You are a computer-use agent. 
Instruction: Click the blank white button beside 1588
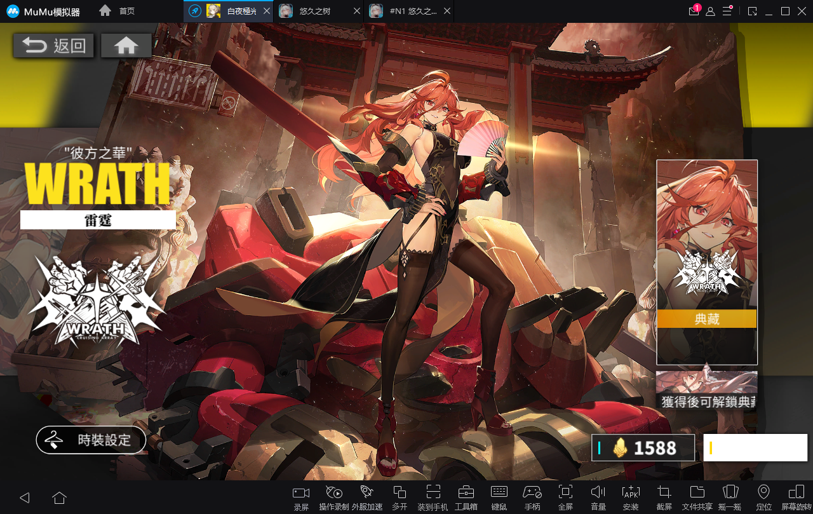(755, 447)
